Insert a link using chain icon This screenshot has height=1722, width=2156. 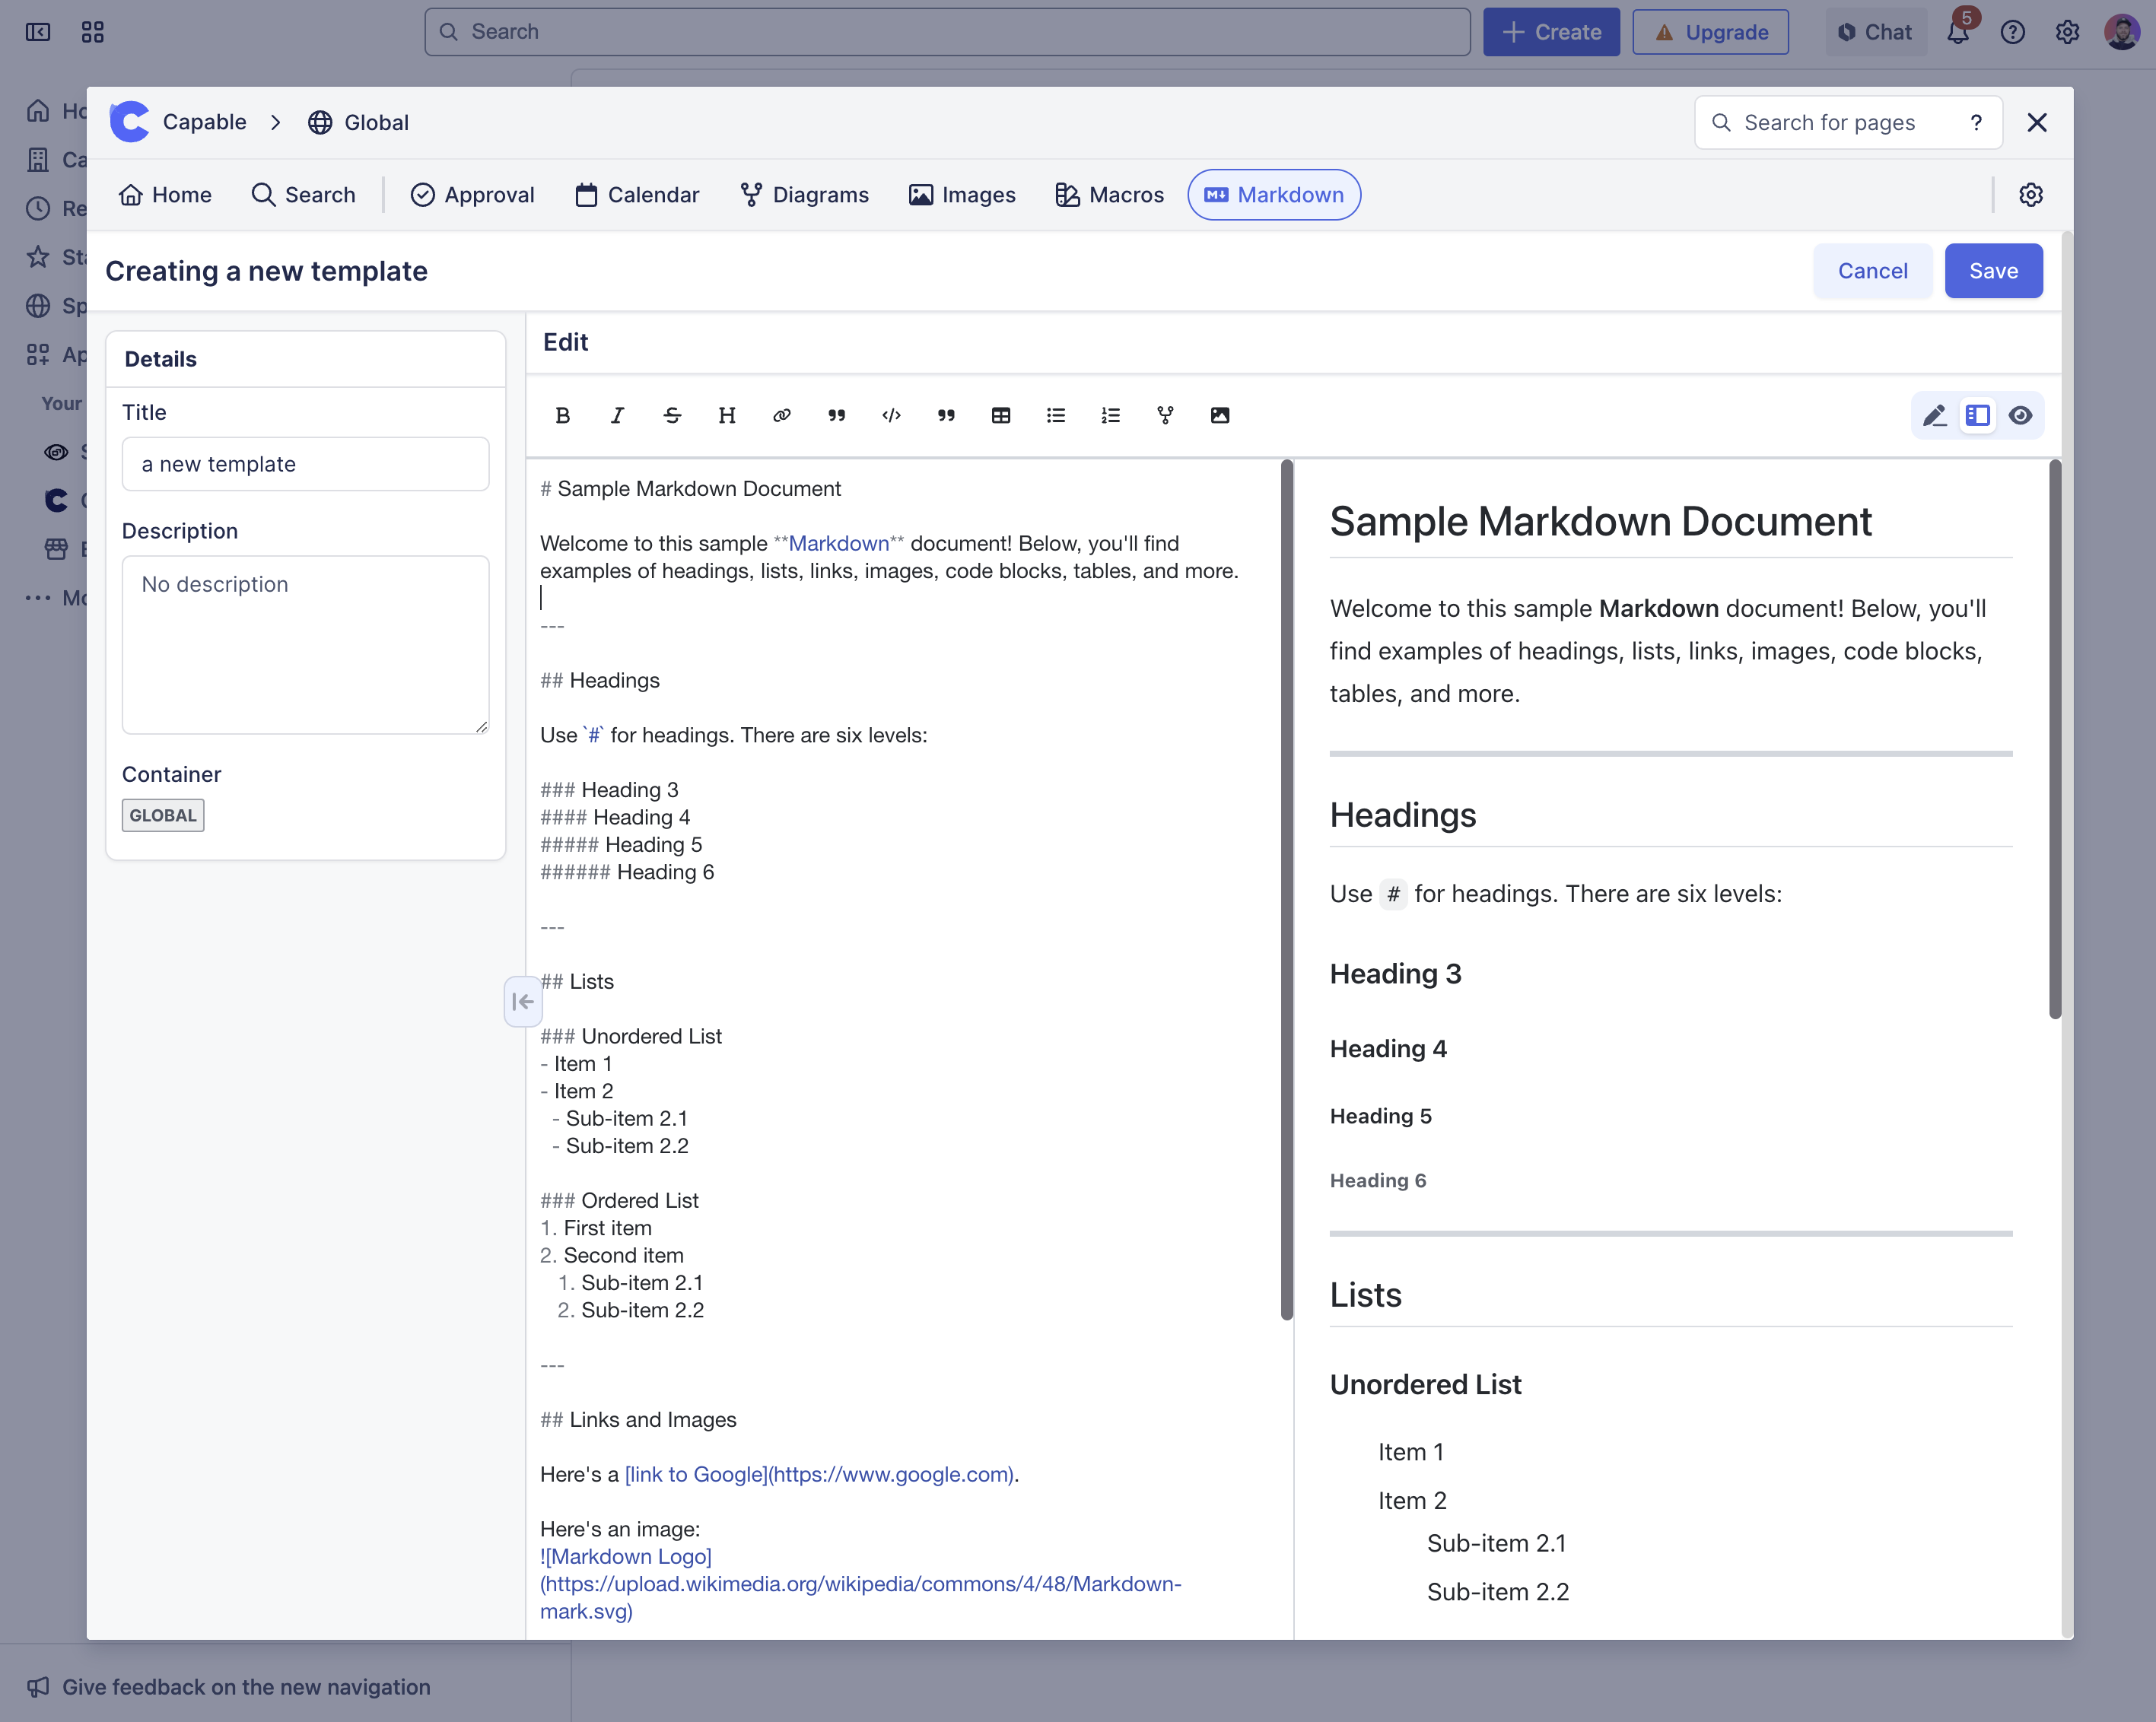(782, 415)
